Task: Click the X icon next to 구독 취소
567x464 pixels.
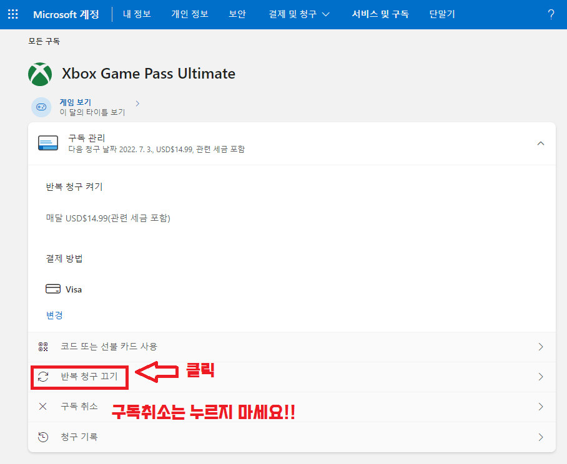Action: pos(42,407)
